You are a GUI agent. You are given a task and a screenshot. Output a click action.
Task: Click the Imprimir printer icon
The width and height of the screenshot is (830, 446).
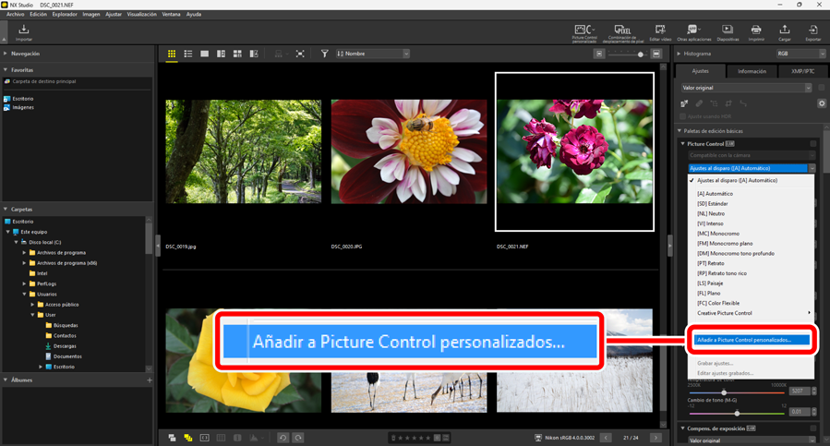756,32
